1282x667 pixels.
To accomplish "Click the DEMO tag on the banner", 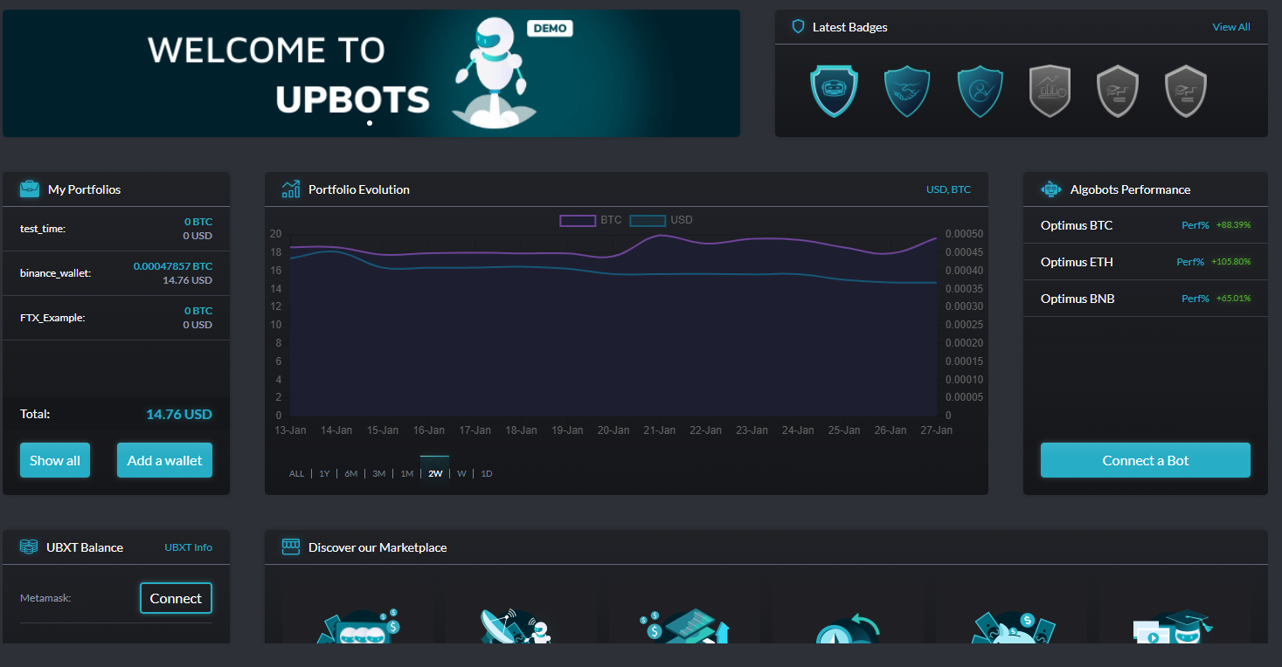I will point(550,28).
